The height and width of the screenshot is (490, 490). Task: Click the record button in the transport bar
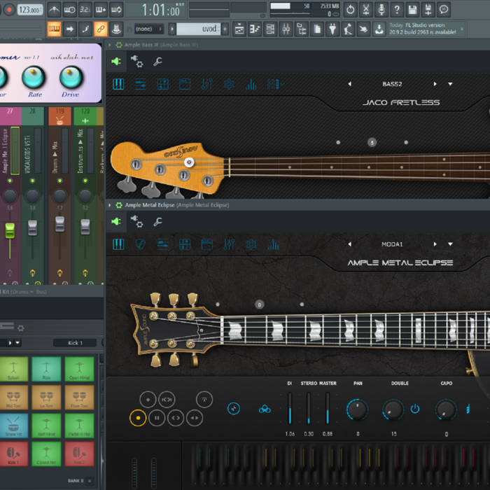point(9,10)
